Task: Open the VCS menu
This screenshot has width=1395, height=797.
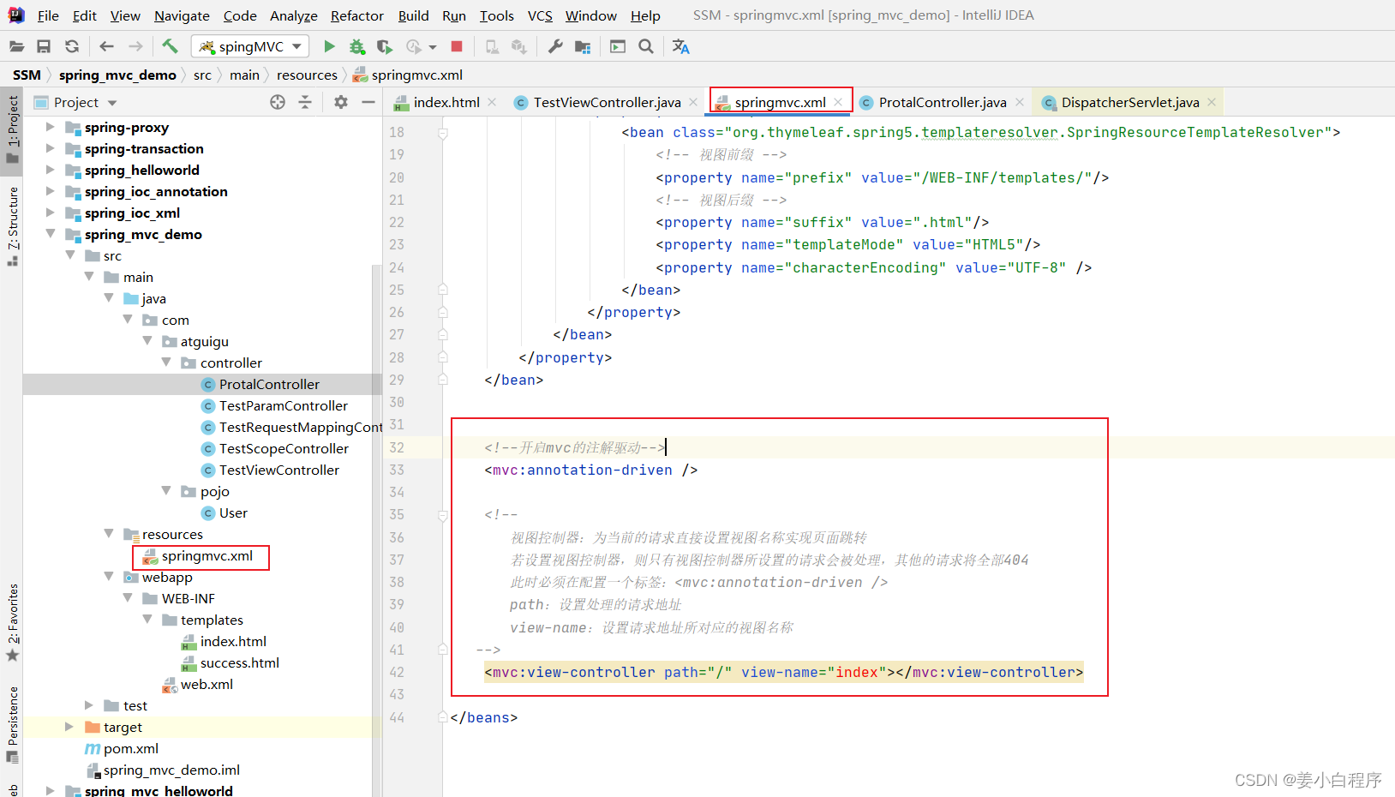Action: (540, 15)
